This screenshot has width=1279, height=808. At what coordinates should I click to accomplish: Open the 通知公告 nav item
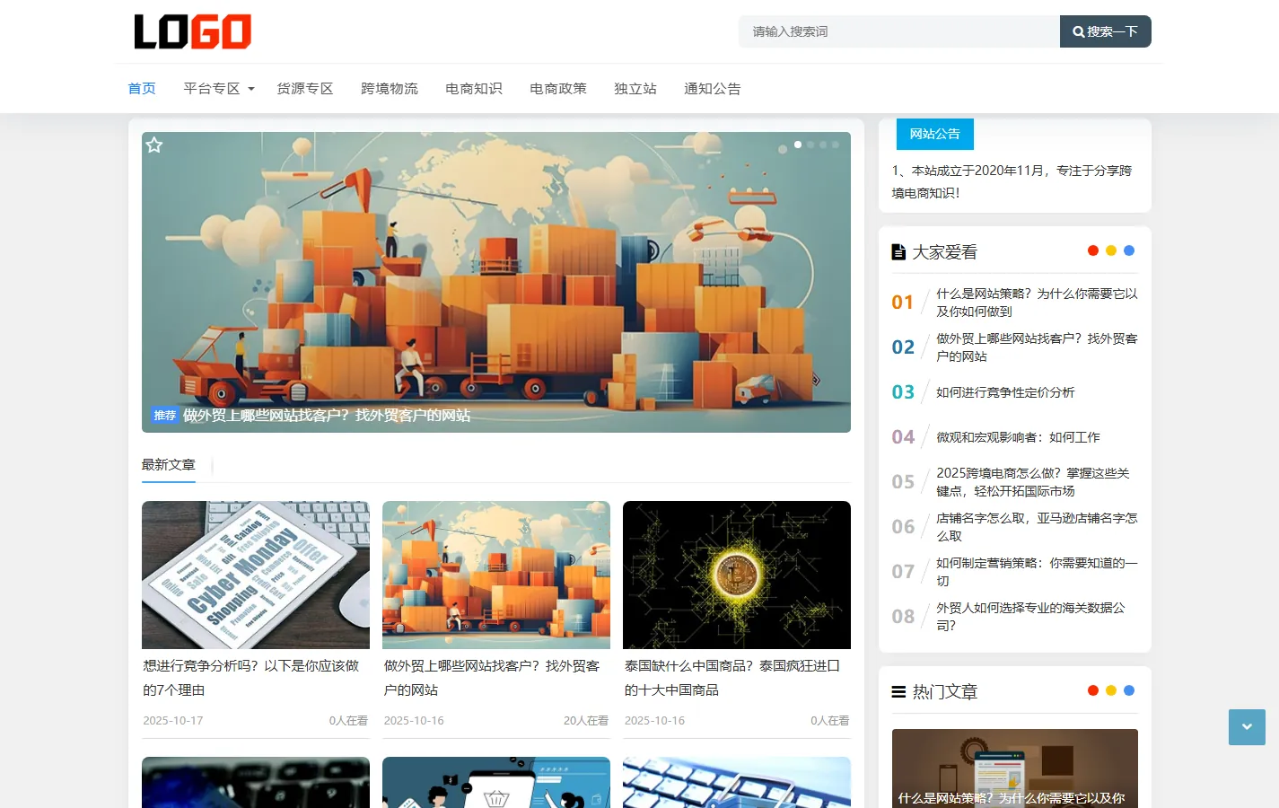click(713, 89)
